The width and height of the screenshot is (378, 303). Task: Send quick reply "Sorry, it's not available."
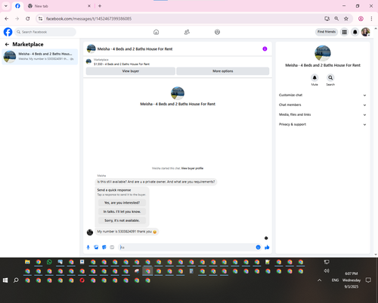pyautogui.click(x=122, y=220)
